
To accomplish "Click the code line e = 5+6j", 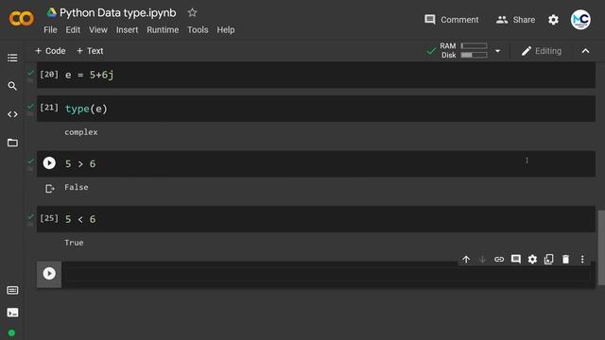I will [89, 75].
